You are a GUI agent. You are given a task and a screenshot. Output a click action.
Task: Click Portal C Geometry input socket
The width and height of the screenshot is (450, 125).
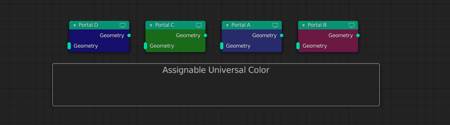click(x=145, y=46)
